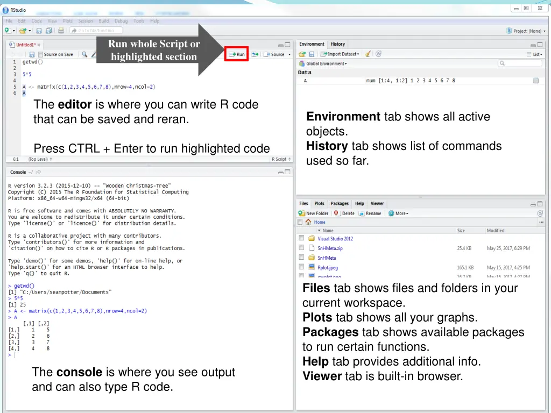Viewport: 551px width, 413px height.
Task: Sort files by the Name column header
Action: 328,230
